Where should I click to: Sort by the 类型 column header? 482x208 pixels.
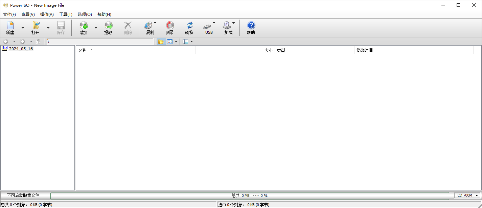(315, 50)
